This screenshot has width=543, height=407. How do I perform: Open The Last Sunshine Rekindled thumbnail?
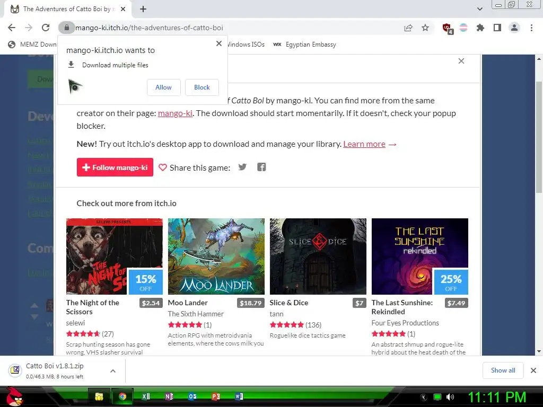tap(420, 256)
